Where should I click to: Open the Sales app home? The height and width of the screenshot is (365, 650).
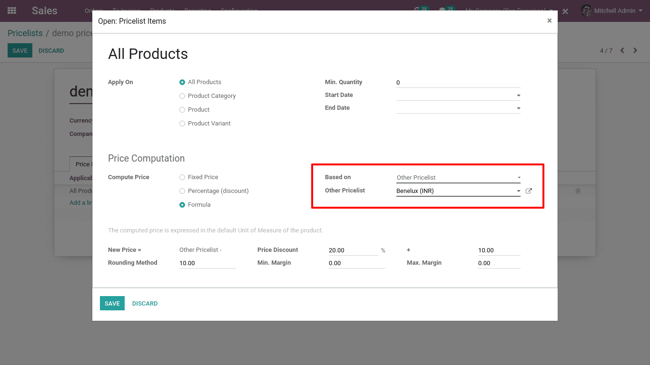[45, 10]
